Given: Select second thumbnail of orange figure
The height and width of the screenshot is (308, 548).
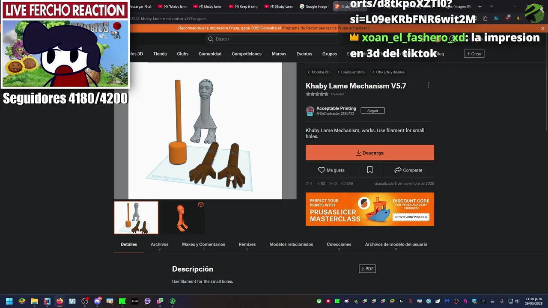Looking at the screenshot, I should [182, 218].
